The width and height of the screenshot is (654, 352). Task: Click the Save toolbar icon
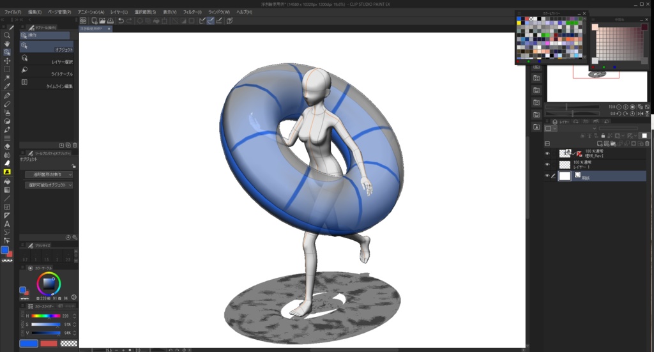click(x=110, y=20)
